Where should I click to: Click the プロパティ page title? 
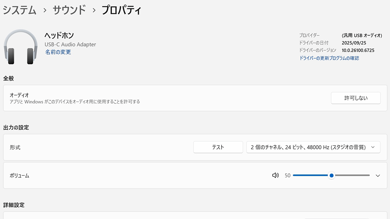121,10
